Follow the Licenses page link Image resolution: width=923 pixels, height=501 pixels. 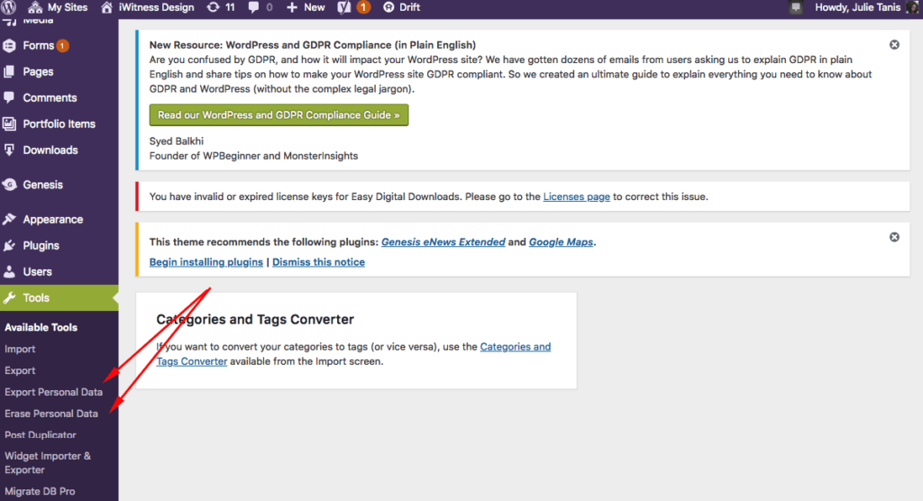pos(576,196)
